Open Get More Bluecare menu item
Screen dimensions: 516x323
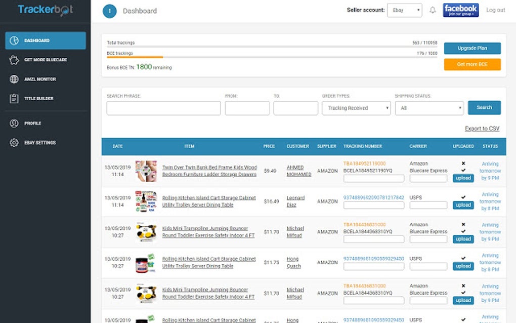pyautogui.click(x=46, y=60)
